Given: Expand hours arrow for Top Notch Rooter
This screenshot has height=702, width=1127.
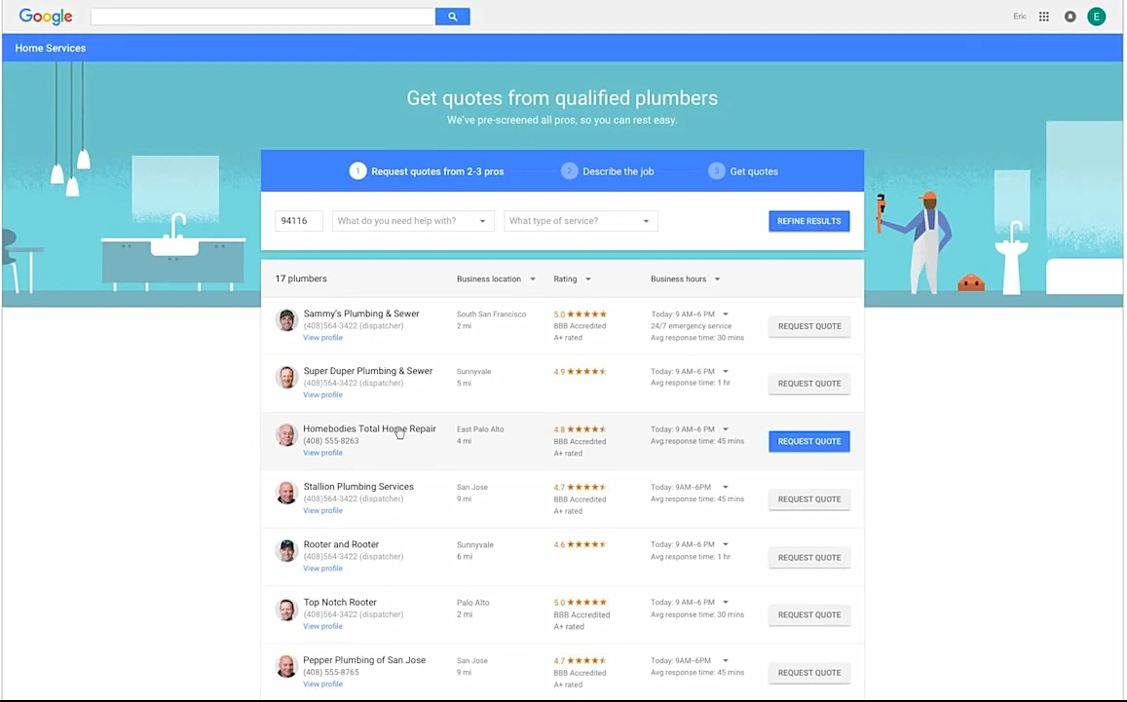Looking at the screenshot, I should tap(726, 602).
